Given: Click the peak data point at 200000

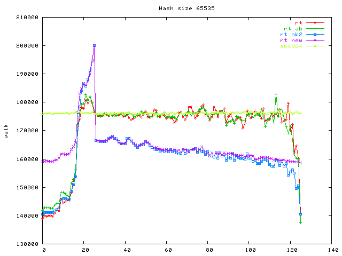Looking at the screenshot, I should (94, 46).
